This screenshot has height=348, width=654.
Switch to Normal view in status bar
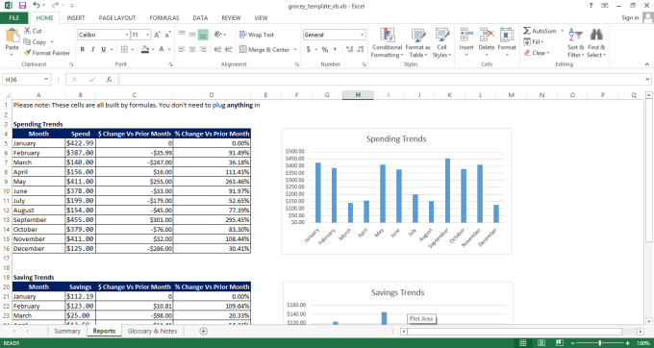click(522, 343)
